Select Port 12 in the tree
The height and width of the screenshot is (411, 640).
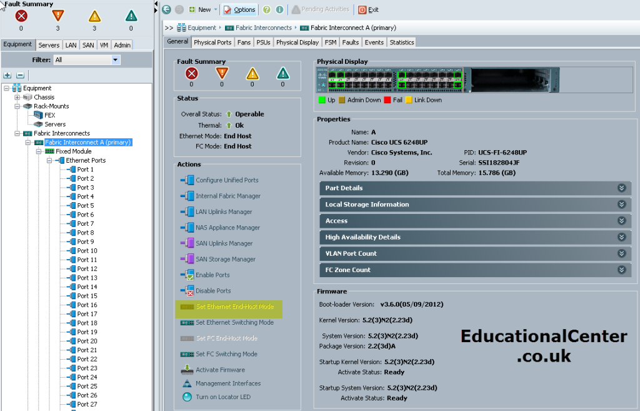87,269
